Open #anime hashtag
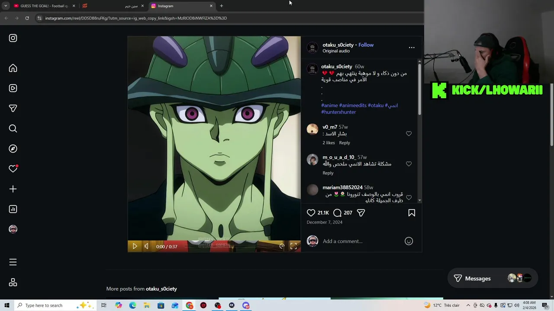The width and height of the screenshot is (554, 311). [329, 105]
